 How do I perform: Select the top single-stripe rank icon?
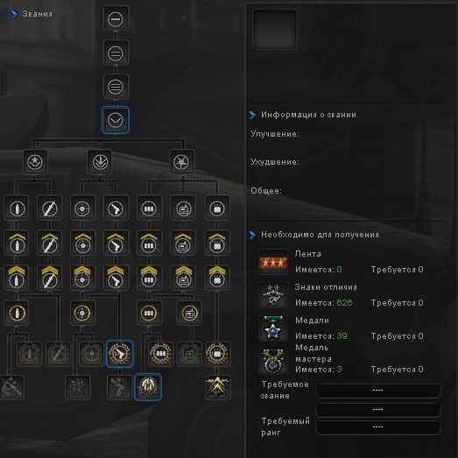click(x=116, y=19)
